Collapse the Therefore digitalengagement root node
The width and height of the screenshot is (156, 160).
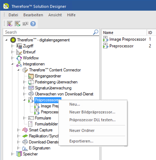click(6, 40)
